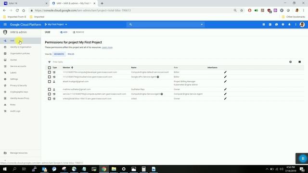Open File Explorer from the taskbar
The height and width of the screenshot is (173, 308).
coord(114,169)
